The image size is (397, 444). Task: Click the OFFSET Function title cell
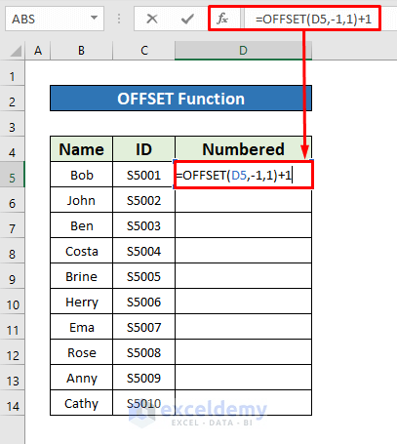click(180, 99)
